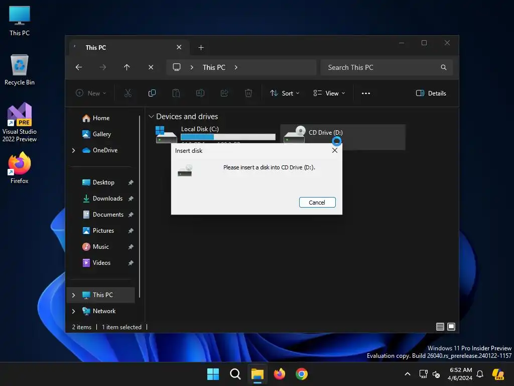The height and width of the screenshot is (386, 514).
Task: Select OneDrive in navigation pane
Action: (105, 150)
